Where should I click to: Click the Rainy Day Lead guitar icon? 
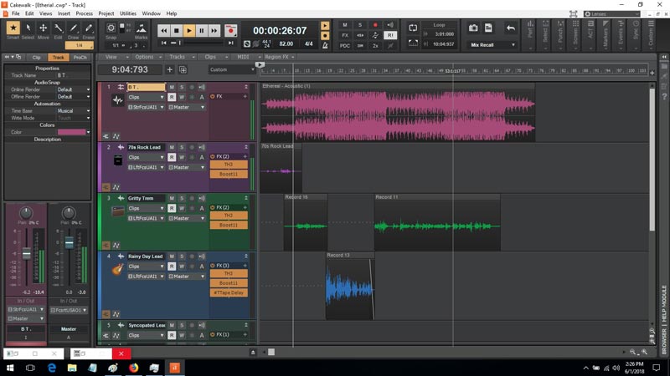[x=118, y=269]
